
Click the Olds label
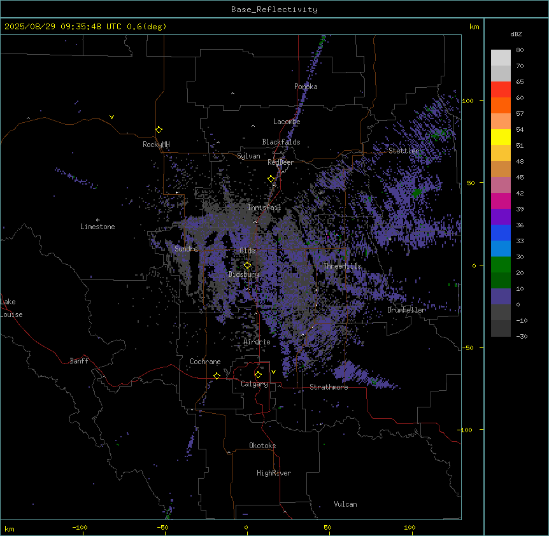[x=247, y=251]
